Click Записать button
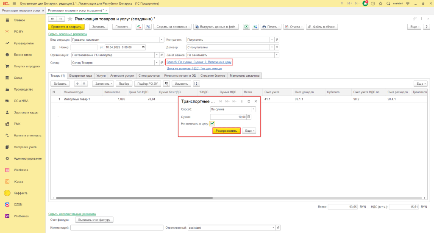434x233 pixels. tap(98, 27)
